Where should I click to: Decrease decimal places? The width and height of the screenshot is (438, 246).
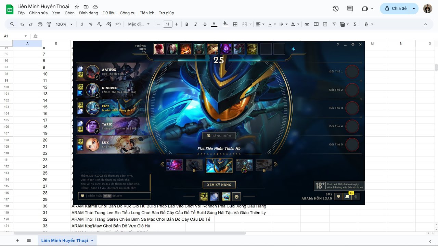coord(100,24)
